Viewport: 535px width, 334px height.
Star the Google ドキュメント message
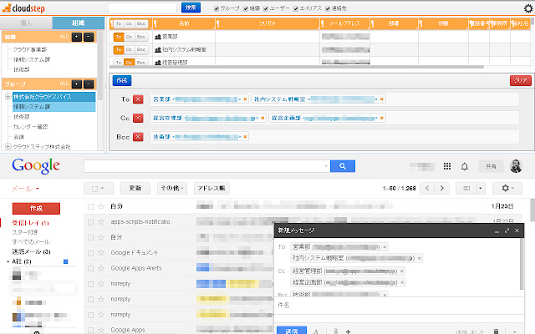click(x=101, y=252)
